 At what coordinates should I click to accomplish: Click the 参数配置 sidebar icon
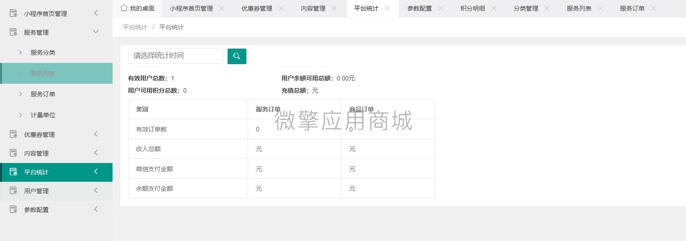tap(14, 210)
